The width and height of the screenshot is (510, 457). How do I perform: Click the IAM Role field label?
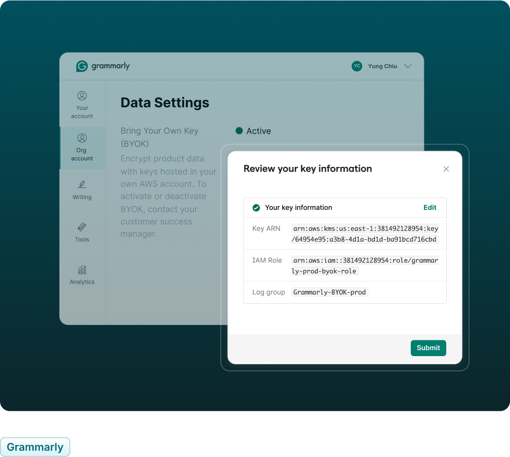click(x=267, y=260)
